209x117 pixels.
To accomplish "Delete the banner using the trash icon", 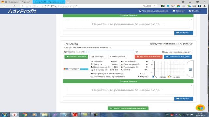I will [190, 69].
